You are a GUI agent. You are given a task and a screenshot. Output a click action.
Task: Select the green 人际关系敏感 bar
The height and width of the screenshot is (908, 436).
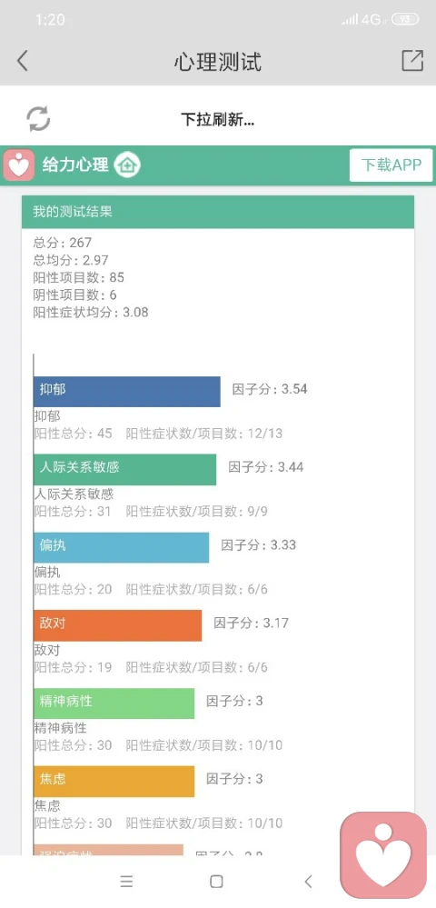pos(125,470)
